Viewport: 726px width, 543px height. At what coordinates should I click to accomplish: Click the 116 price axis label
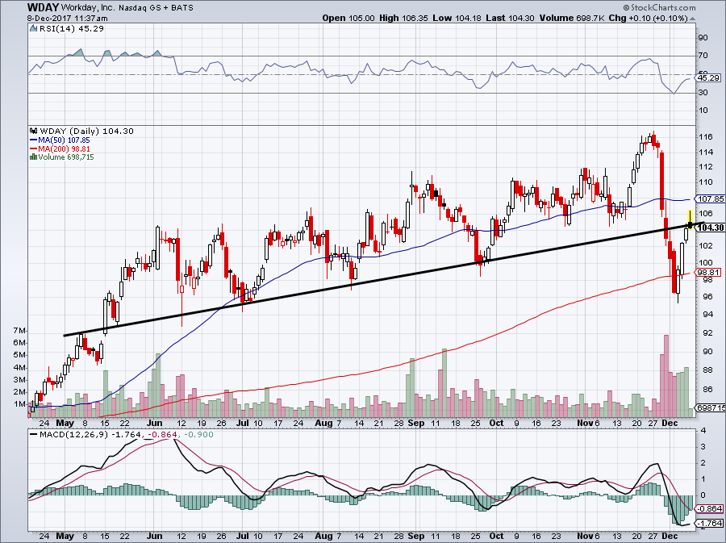pyautogui.click(x=706, y=137)
